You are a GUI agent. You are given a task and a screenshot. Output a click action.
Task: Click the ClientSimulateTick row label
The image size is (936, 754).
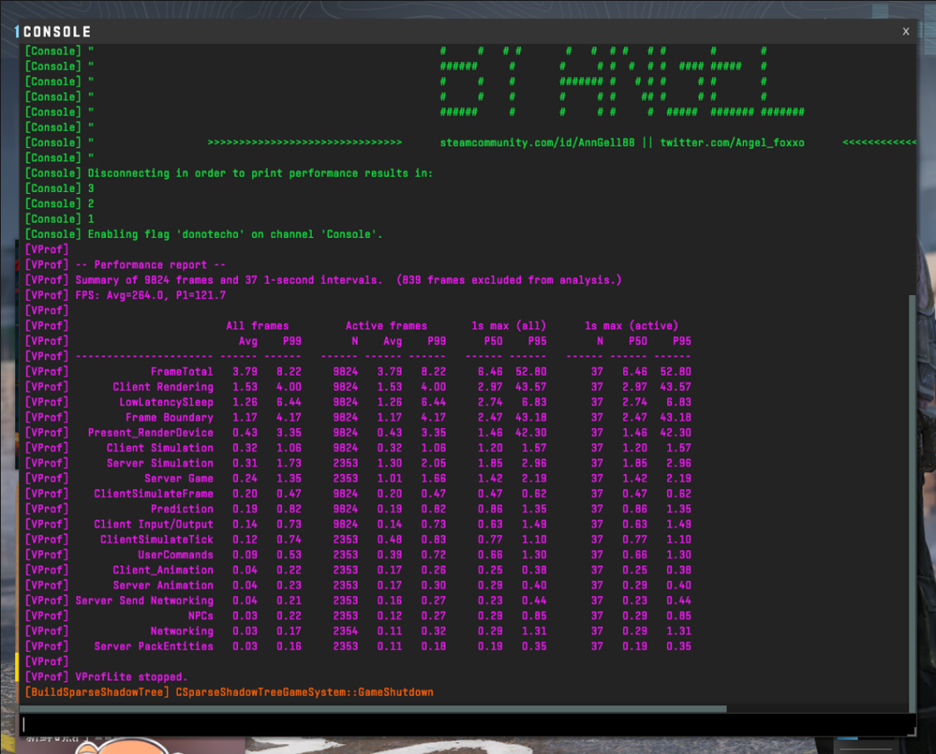point(156,540)
